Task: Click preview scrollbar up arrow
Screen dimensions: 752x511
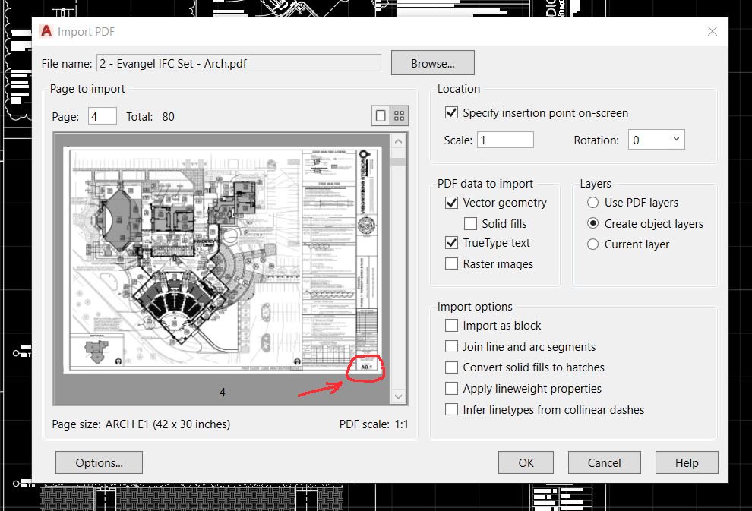Action: coord(398,141)
